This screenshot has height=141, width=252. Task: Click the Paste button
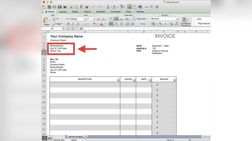coord(47,21)
